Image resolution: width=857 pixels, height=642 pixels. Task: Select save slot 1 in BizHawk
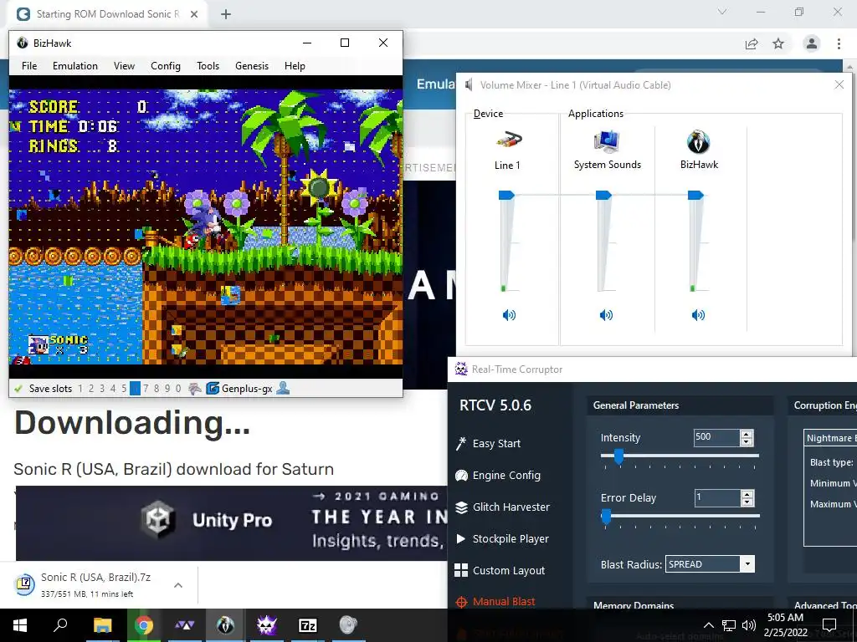click(80, 389)
